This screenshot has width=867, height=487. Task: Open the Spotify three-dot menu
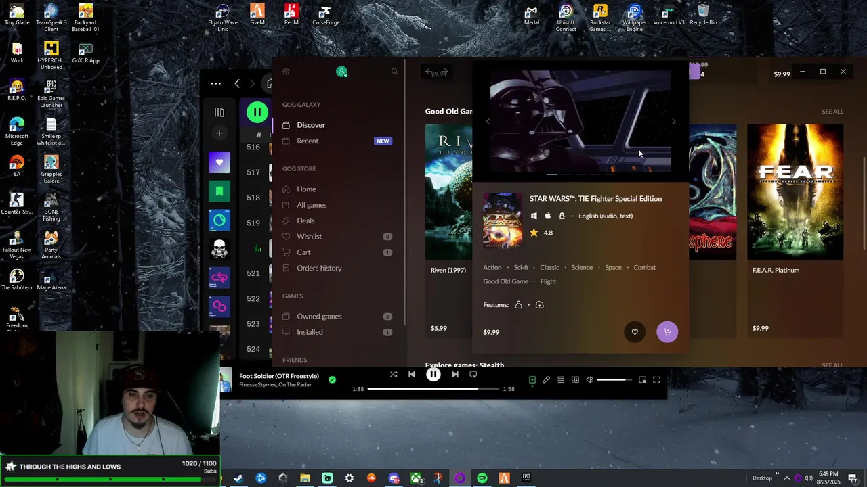[x=215, y=84]
